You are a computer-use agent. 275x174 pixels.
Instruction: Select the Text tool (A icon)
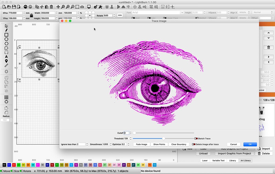pos(6,57)
